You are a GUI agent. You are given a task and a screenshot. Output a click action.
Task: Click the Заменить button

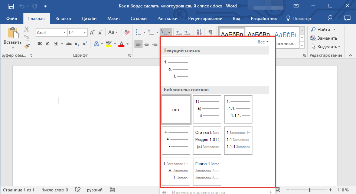pyautogui.click(x=324, y=38)
